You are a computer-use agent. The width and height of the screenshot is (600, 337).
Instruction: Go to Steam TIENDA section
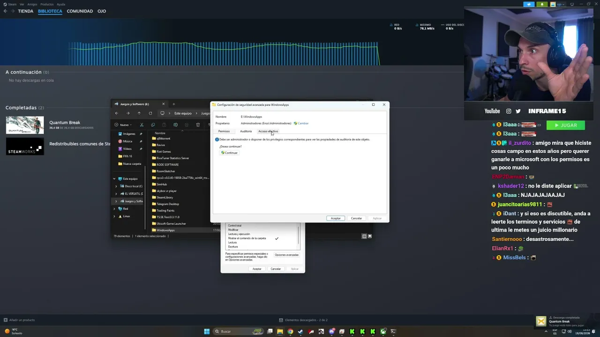click(x=26, y=11)
